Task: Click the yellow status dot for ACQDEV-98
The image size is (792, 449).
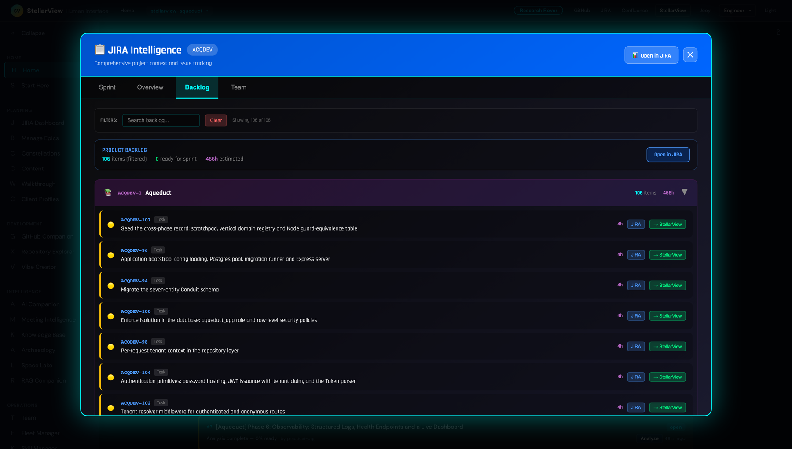Action: pos(111,347)
